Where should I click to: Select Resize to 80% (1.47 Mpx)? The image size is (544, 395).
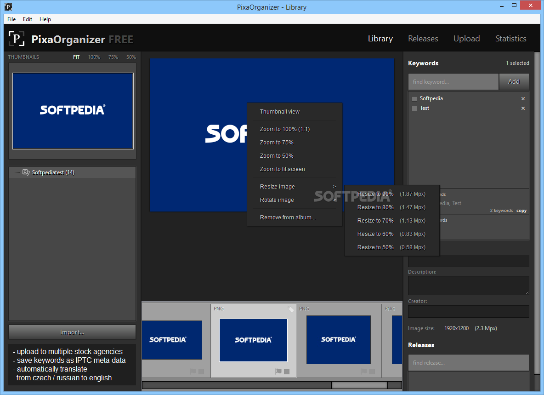tap(392, 207)
